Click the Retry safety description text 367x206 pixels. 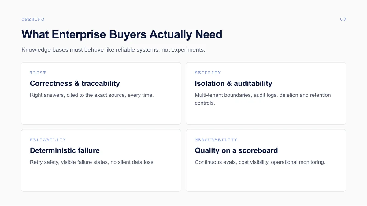click(92, 162)
